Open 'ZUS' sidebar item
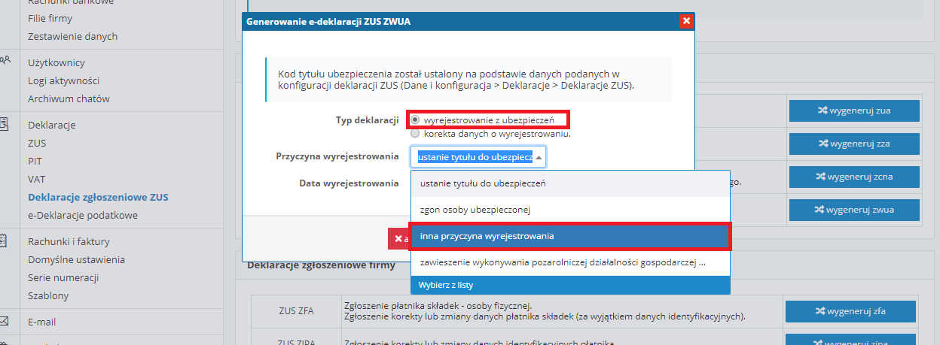 [37, 143]
